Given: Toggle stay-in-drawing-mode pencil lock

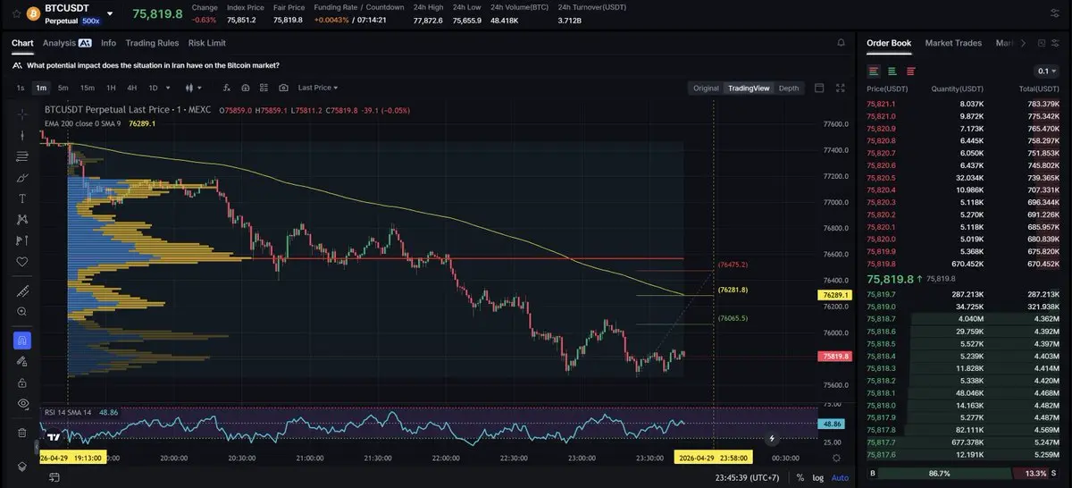Looking at the screenshot, I should pos(22,361).
